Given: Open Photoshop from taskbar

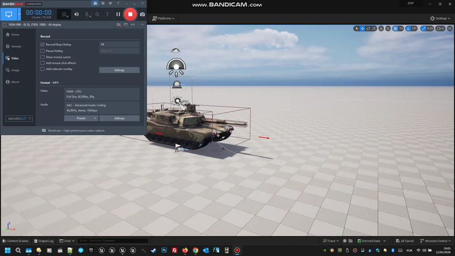Looking at the screenshot, I should click(164, 250).
